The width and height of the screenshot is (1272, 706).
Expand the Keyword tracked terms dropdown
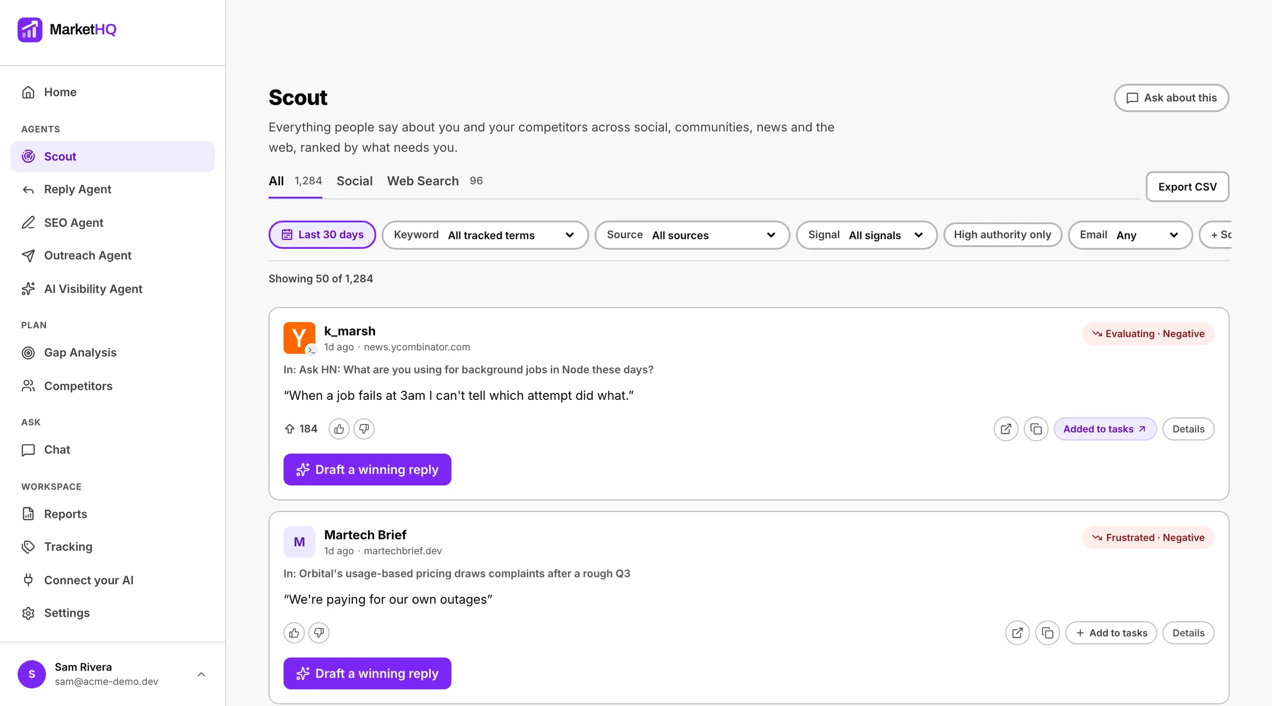tap(485, 235)
